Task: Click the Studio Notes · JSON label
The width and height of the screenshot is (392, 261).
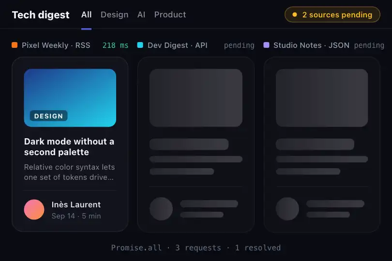Action: 311,45
